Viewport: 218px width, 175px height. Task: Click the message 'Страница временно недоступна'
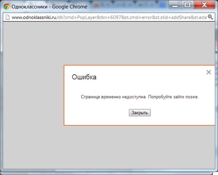click(x=114, y=97)
